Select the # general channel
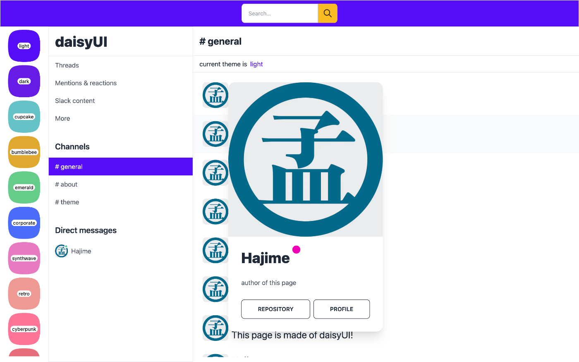 [121, 167]
